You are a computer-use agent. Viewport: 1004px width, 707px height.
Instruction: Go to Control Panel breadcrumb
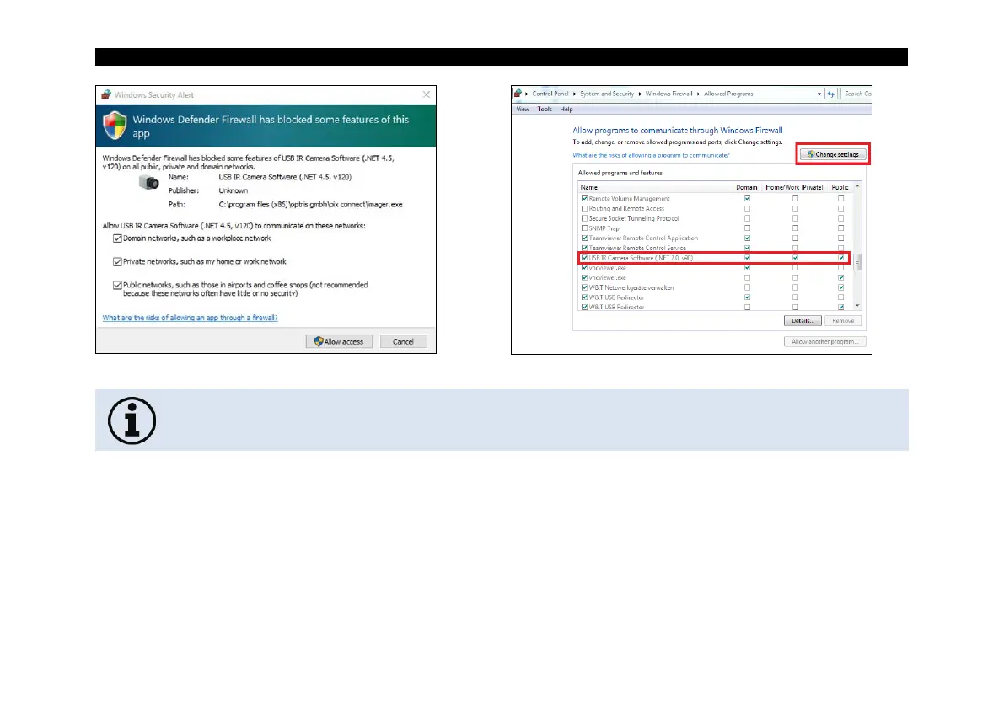(x=550, y=94)
